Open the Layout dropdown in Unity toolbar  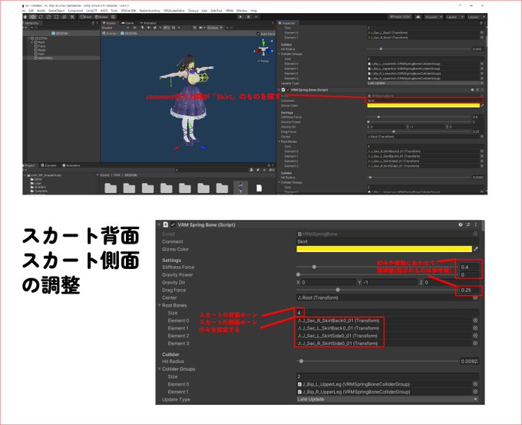point(477,17)
